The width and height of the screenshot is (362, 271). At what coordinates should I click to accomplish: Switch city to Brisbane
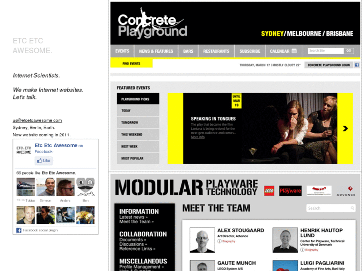pyautogui.click(x=340, y=34)
